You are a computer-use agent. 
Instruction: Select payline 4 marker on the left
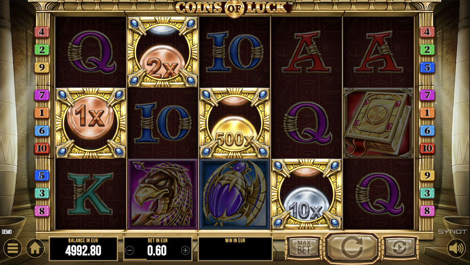click(42, 32)
